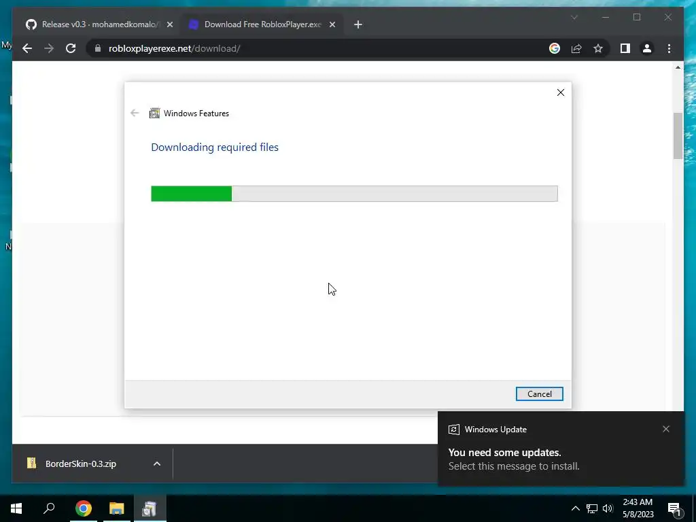Open the tab search dropdown chevron
The height and width of the screenshot is (522, 696).
coord(574,17)
